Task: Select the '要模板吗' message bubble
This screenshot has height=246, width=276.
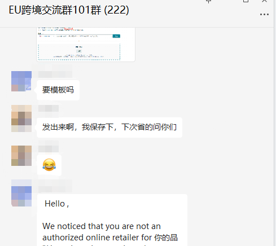Action: [x=58, y=90]
